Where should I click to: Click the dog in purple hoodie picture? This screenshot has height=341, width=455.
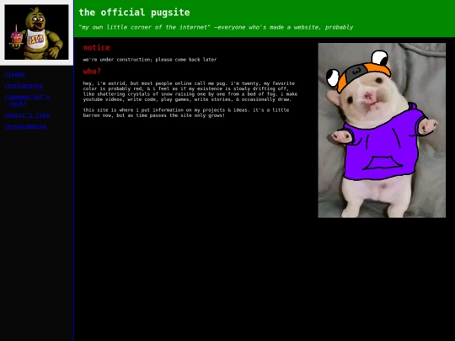click(x=382, y=131)
